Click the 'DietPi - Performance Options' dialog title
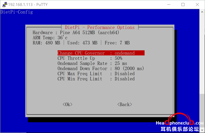The image size is (205, 133). click(100, 27)
